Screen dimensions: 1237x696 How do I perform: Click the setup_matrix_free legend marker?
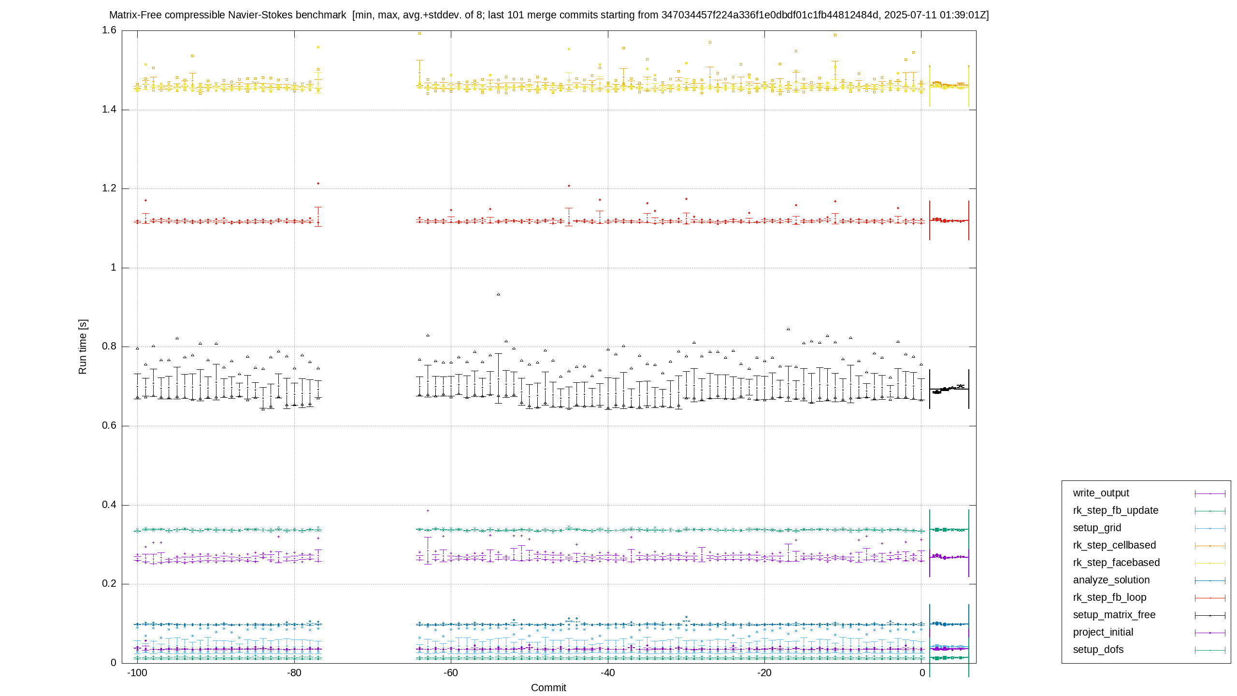coord(1210,615)
